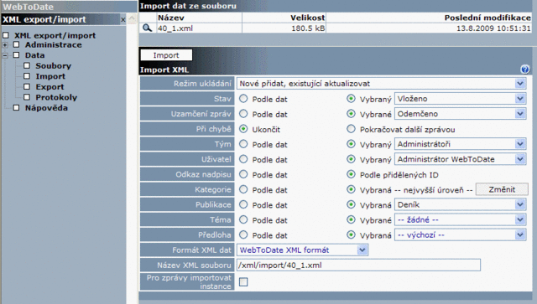Click the 40_1.xml file name
The height and width of the screenshot is (304, 537).
175,28
